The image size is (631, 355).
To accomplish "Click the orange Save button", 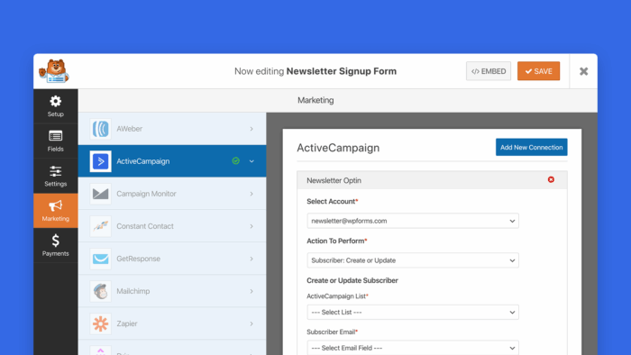I will coord(538,71).
